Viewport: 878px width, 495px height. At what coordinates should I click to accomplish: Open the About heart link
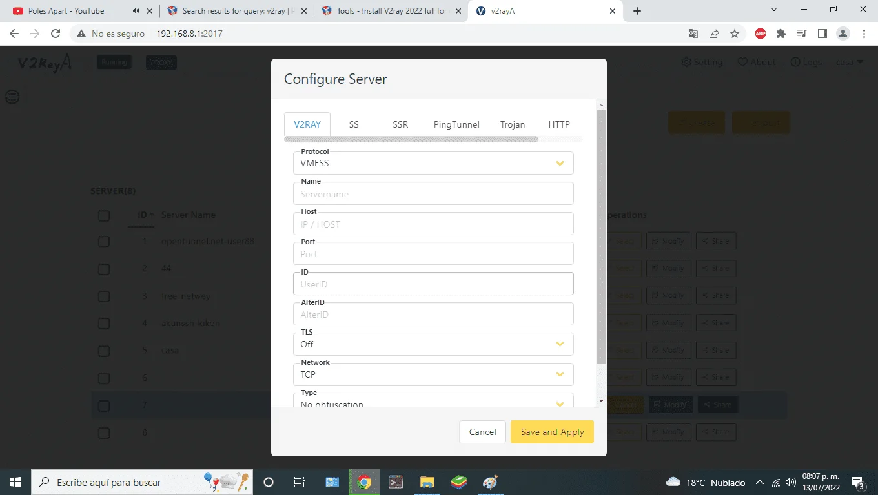tap(757, 62)
